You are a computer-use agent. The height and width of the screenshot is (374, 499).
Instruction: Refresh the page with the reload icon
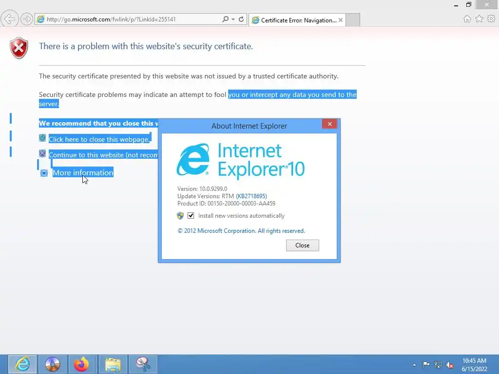[241, 19]
